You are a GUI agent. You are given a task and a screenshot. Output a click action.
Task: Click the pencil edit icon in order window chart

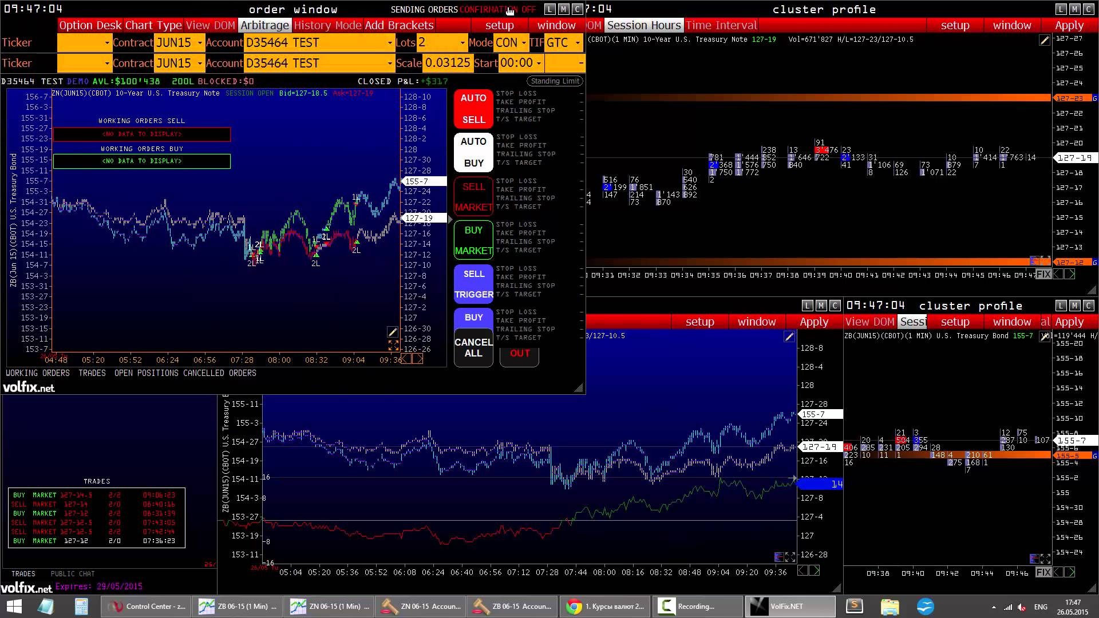pyautogui.click(x=393, y=332)
